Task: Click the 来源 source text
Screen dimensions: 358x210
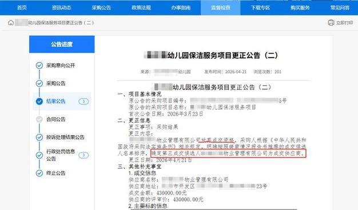Action: (x=165, y=72)
